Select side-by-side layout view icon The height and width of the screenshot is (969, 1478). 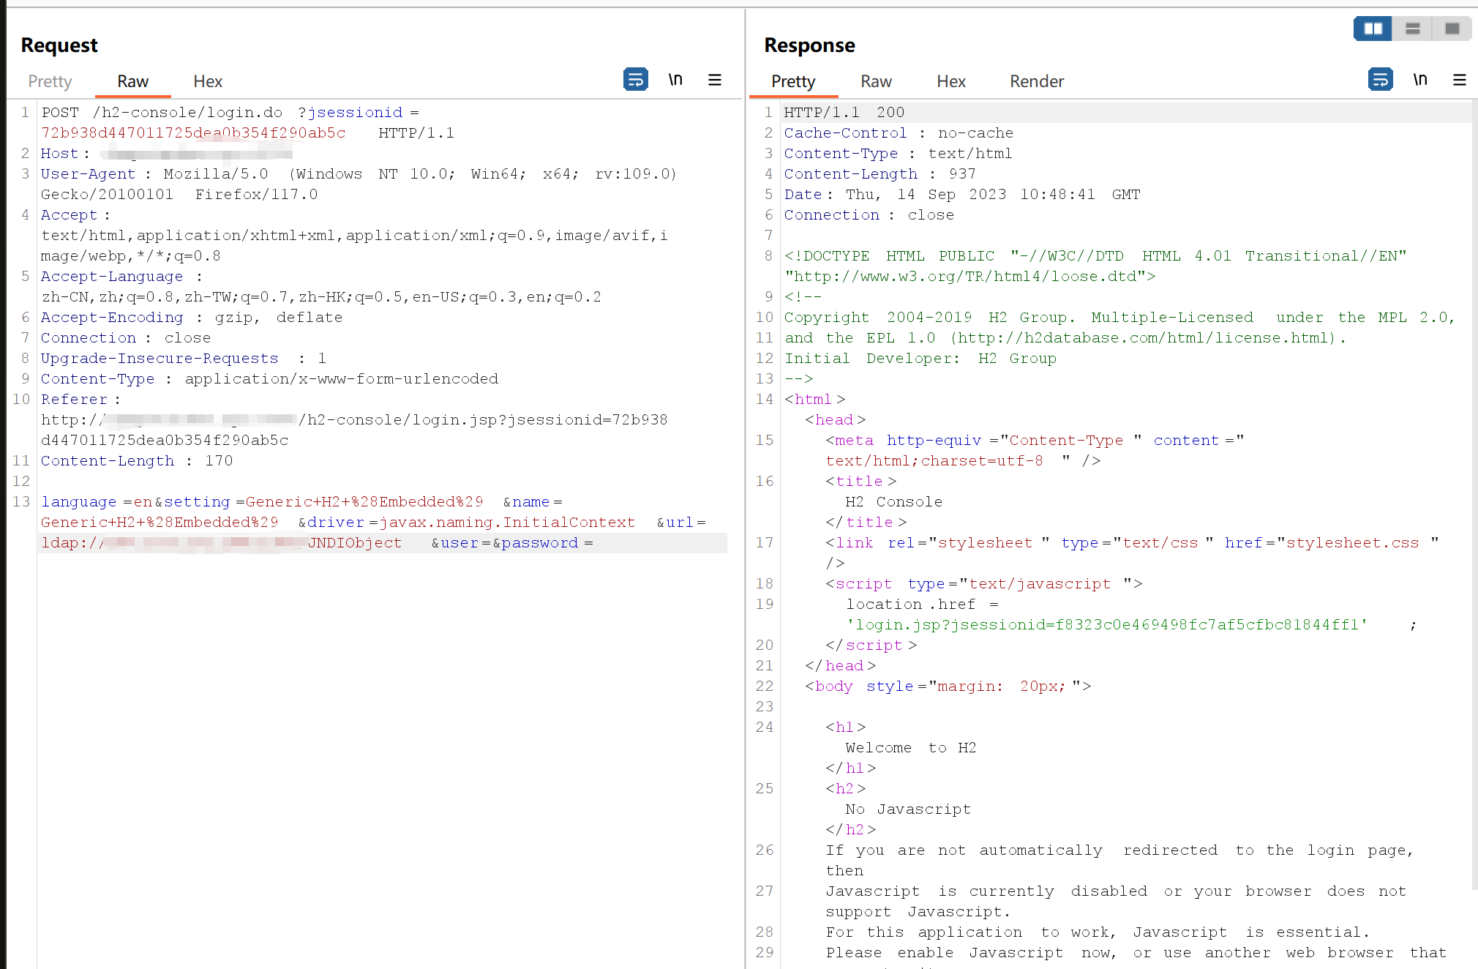[1373, 29]
